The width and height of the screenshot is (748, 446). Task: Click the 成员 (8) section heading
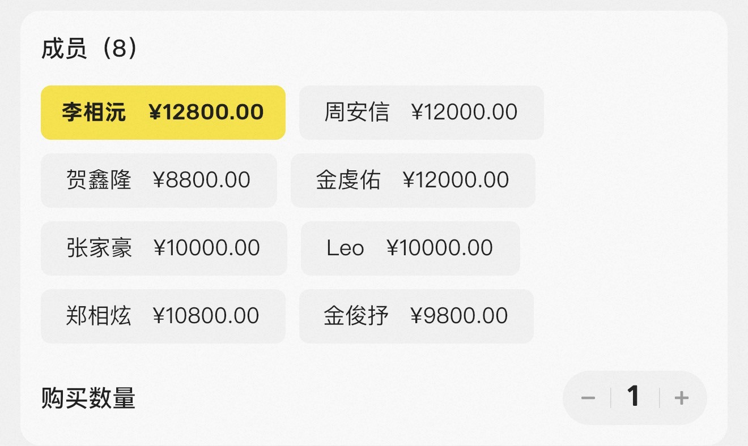pyautogui.click(x=90, y=49)
